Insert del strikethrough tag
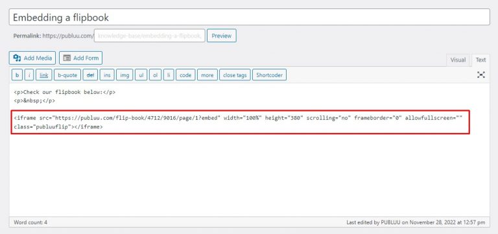 [x=91, y=75]
